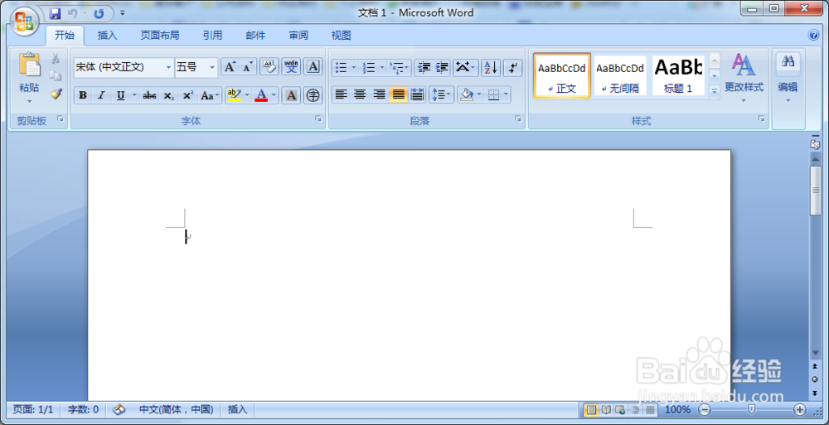Open Enclose Characters tool

tap(313, 95)
